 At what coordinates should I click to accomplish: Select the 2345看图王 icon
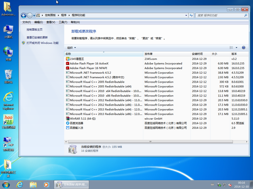point(68,59)
